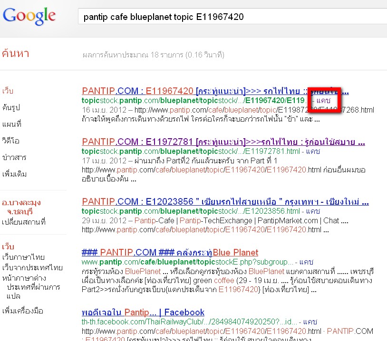Click the green topicstockE.php?subgroup URL
The image size is (387, 341).
click(188, 262)
